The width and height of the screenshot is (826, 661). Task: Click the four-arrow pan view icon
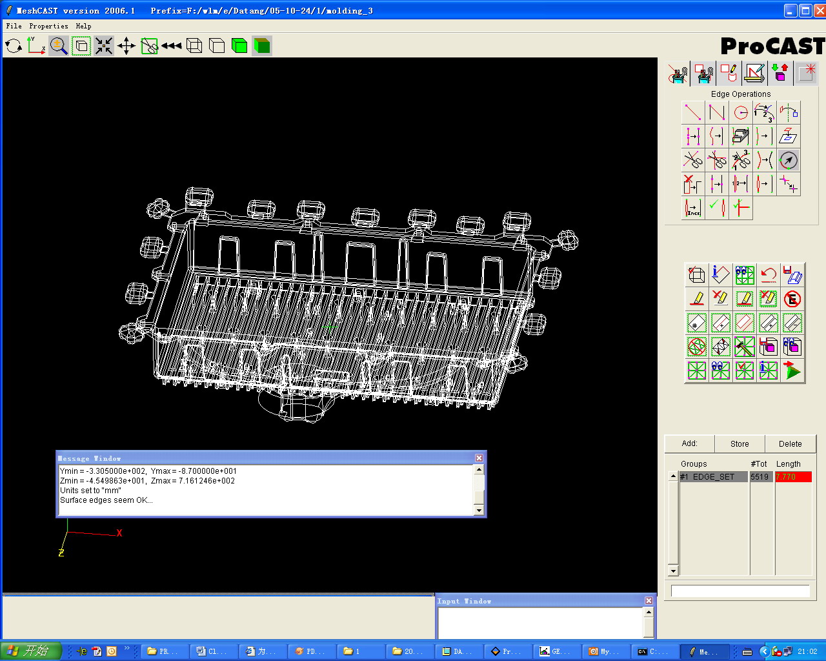126,46
